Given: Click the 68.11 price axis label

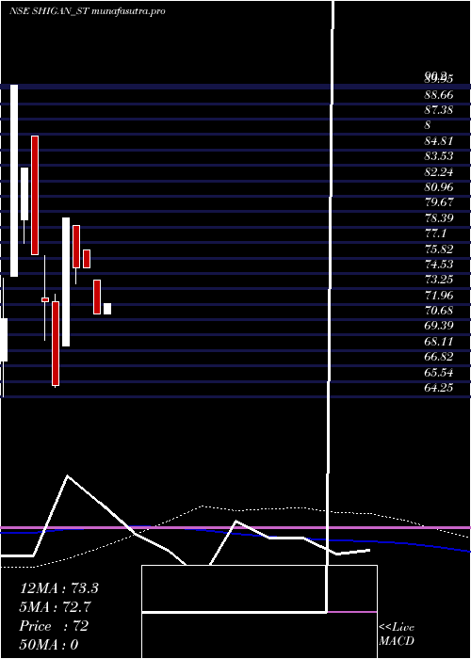Looking at the screenshot, I should pyautogui.click(x=439, y=341).
